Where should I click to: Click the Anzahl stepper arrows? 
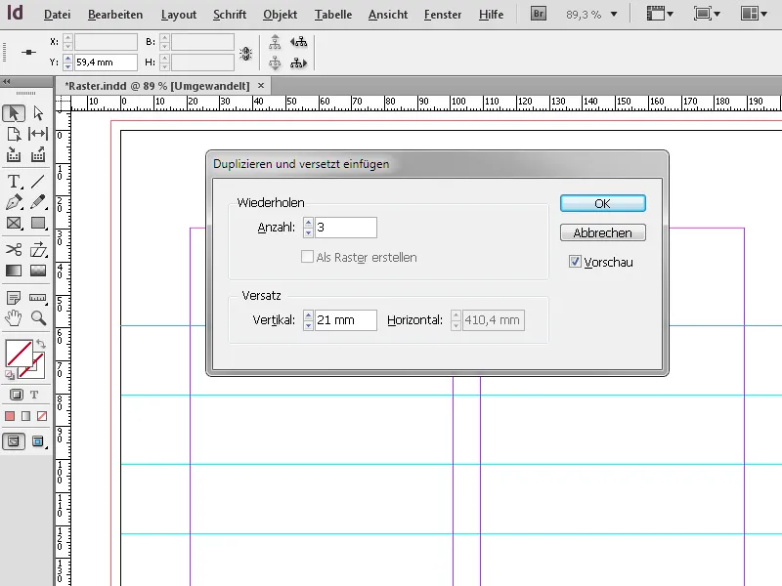[x=308, y=228]
